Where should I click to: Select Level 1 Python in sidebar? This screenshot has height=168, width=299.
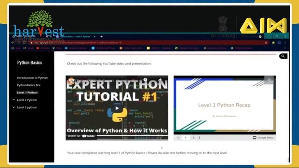(x=27, y=92)
